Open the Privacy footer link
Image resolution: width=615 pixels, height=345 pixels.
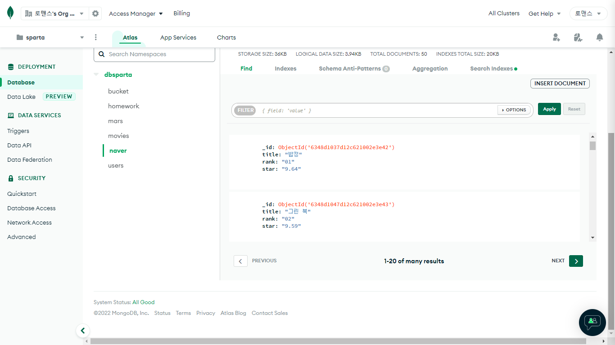pos(206,313)
